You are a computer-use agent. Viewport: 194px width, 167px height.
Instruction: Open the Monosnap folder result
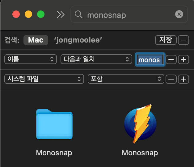54,124
